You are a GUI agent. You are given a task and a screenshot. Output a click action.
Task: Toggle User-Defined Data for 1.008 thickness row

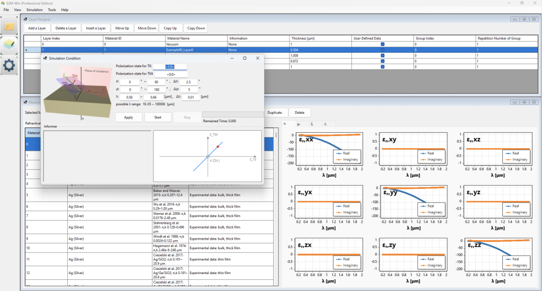click(x=382, y=55)
